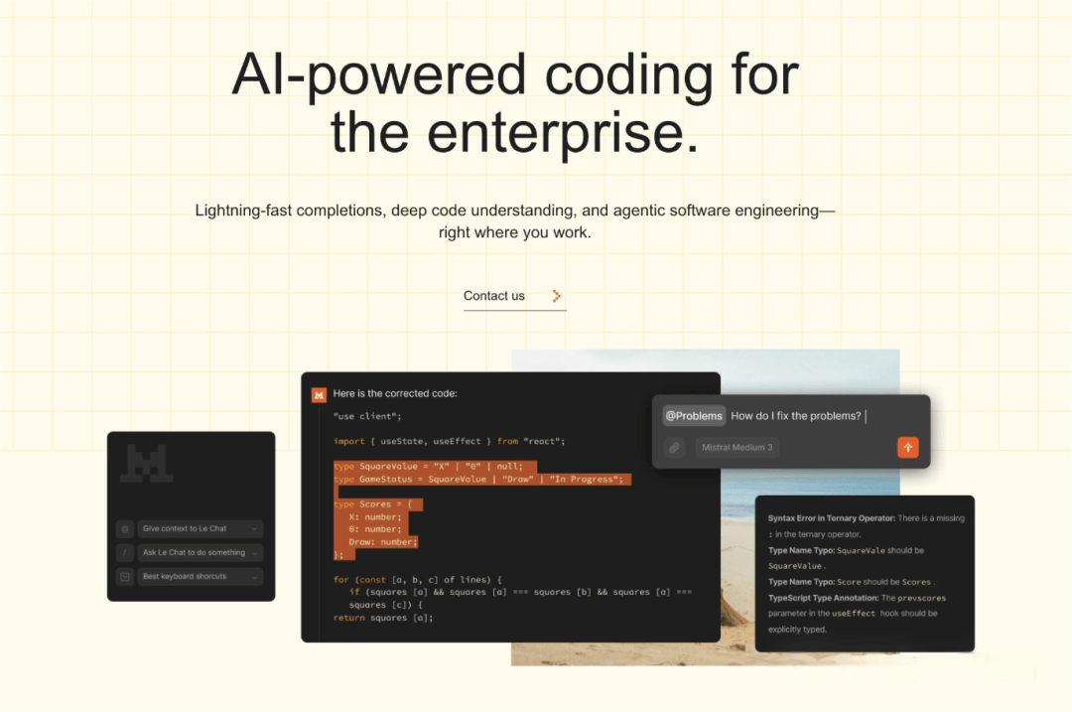Click the slash icon beside Ask Le Chat
Image resolution: width=1072 pixels, height=712 pixels.
125,553
